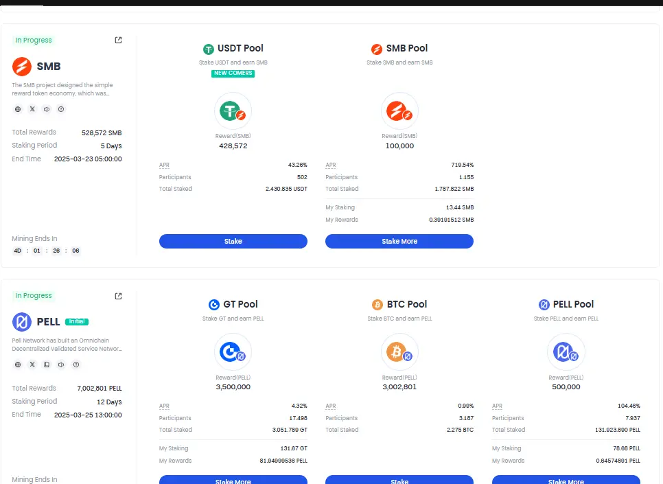Click the SMB Pool heading
The image size is (663, 484).
click(x=407, y=48)
